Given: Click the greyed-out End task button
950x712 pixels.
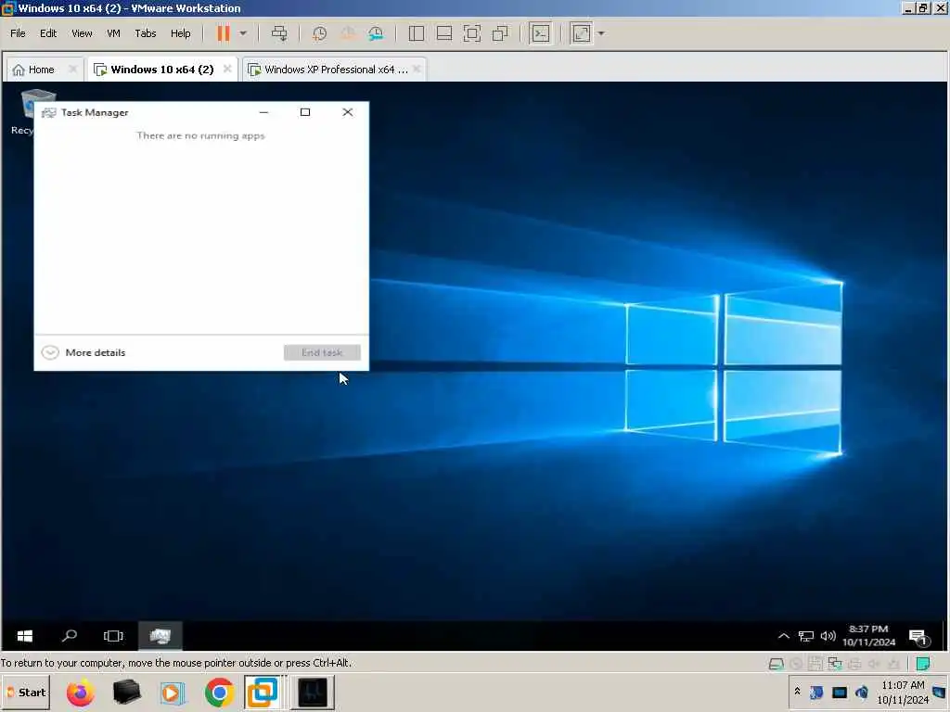Looking at the screenshot, I should tap(322, 352).
